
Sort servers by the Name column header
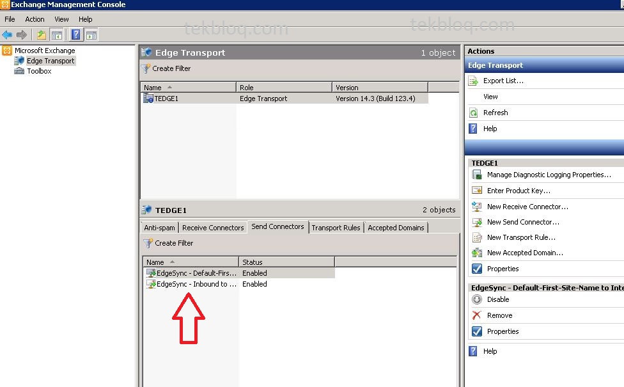pos(188,88)
